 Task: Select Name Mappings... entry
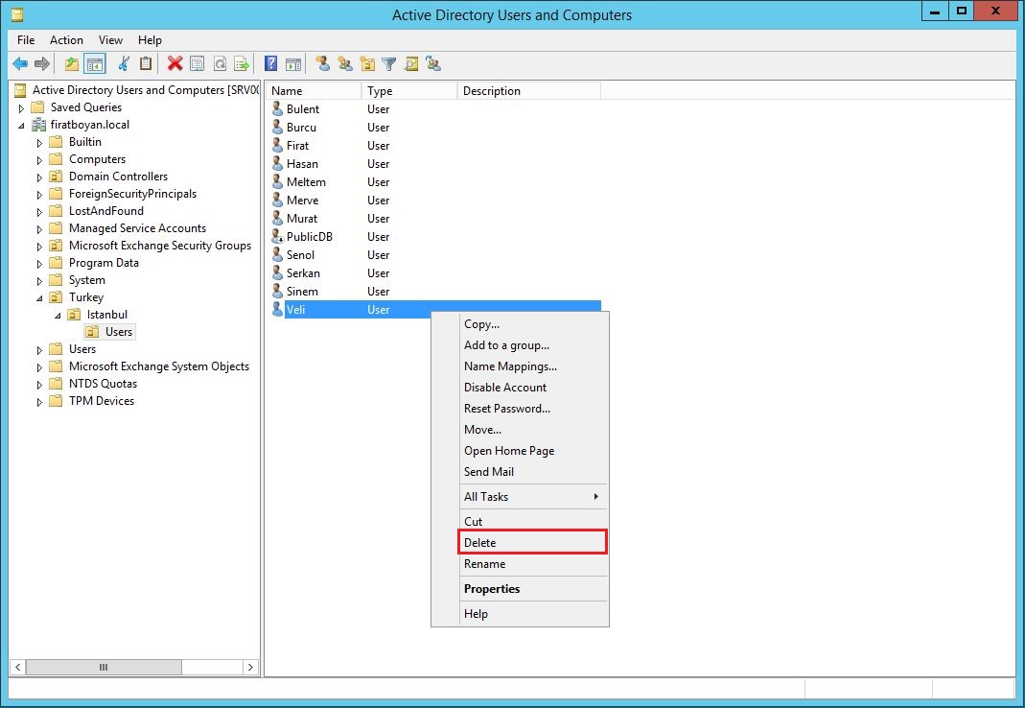(x=533, y=366)
